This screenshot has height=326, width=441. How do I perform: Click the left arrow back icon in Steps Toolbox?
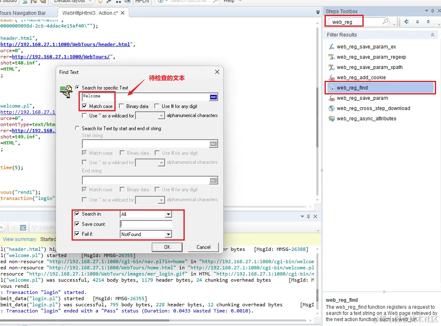(x=406, y=22)
